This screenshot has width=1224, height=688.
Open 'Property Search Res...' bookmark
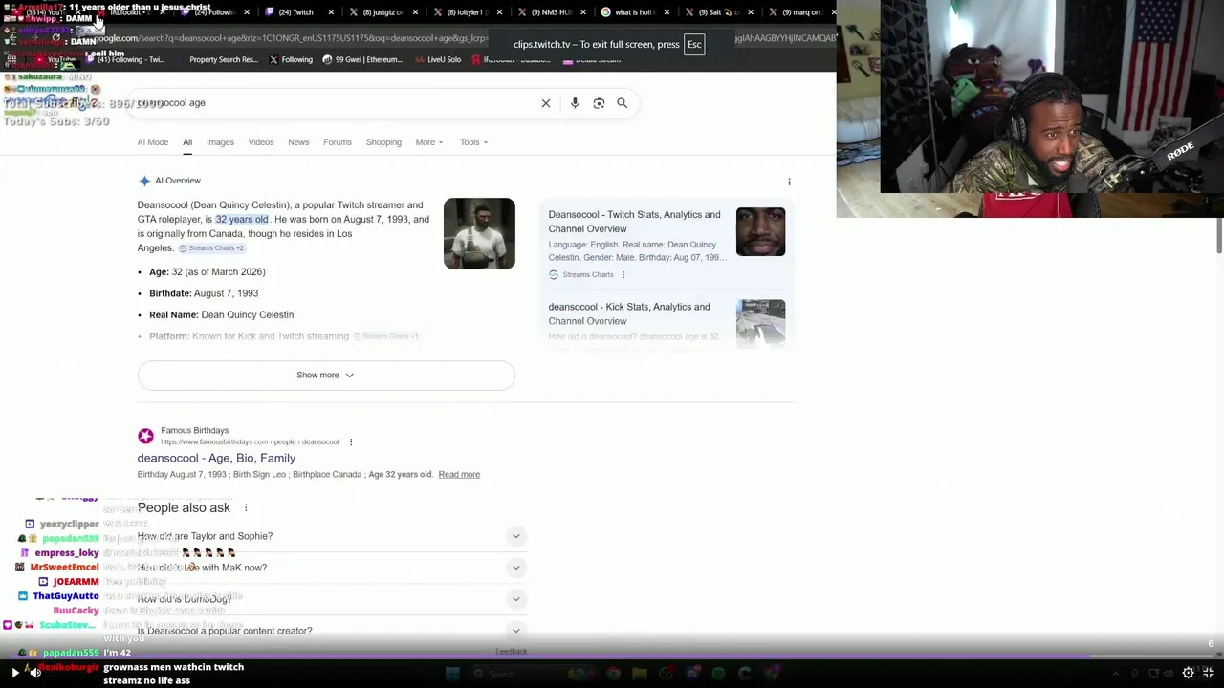click(216, 60)
